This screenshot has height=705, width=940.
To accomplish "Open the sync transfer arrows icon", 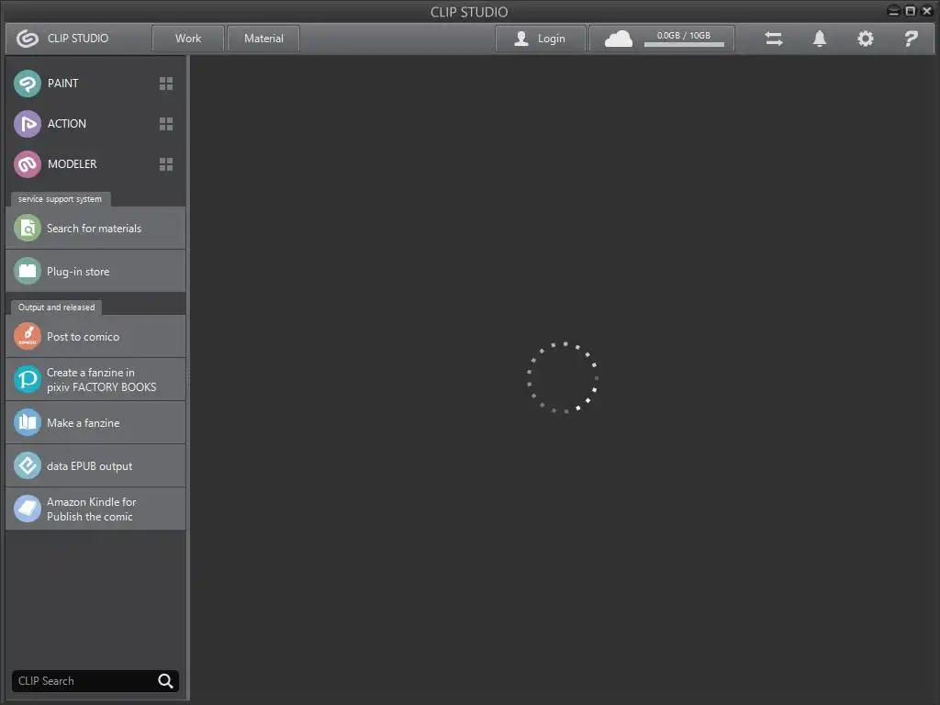I will click(x=773, y=39).
